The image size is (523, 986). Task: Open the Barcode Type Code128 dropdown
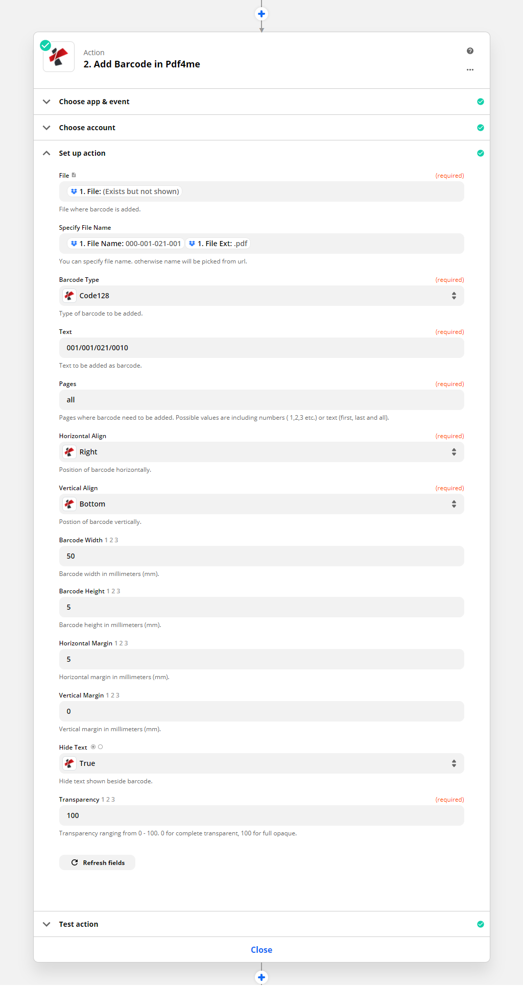(261, 296)
